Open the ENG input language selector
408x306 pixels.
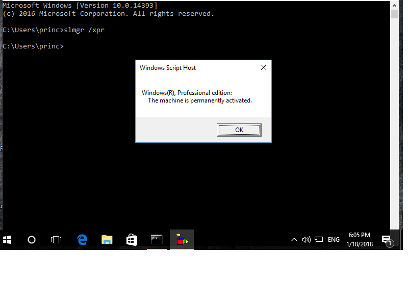pos(334,240)
